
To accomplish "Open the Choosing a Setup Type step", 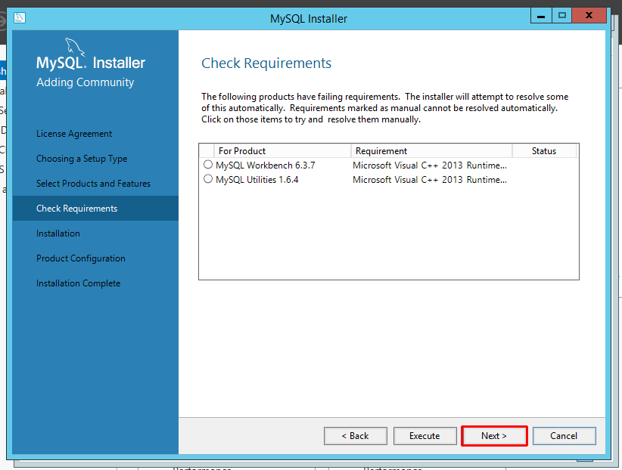I will tap(82, 159).
